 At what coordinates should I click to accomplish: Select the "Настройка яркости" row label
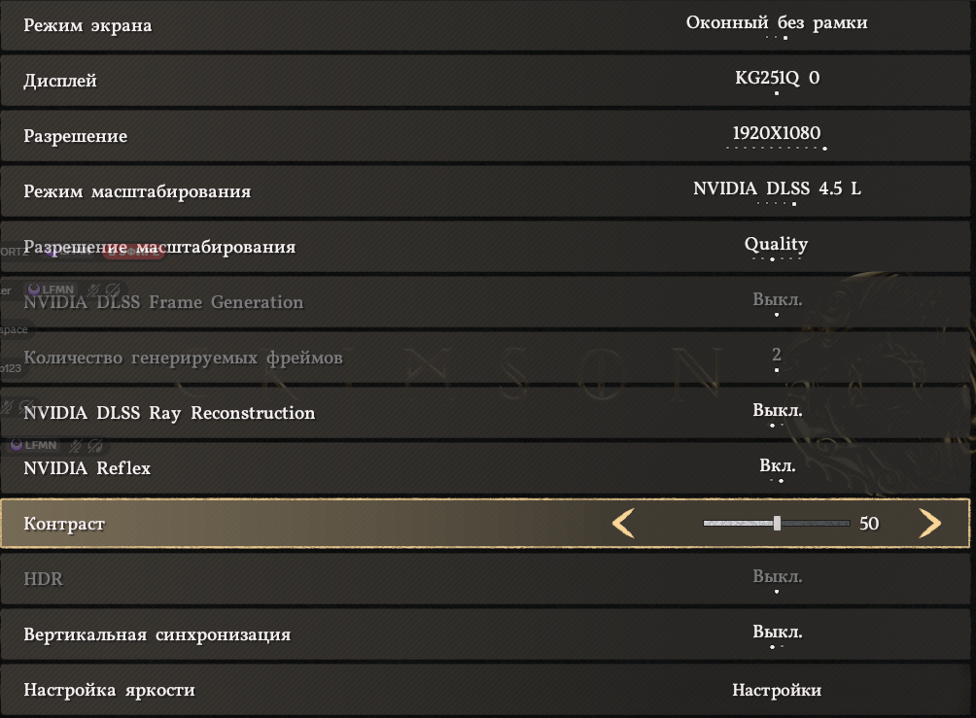[x=109, y=691]
